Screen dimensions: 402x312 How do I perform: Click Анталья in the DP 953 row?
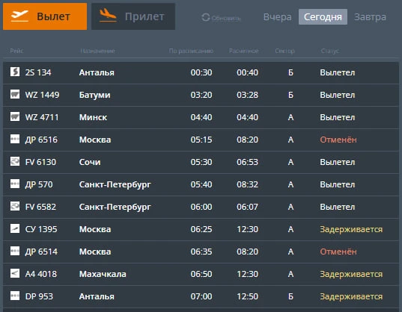point(97,296)
